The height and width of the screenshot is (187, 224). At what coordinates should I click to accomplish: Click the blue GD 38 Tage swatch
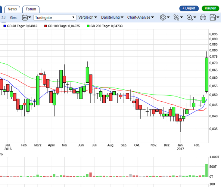(5, 26)
